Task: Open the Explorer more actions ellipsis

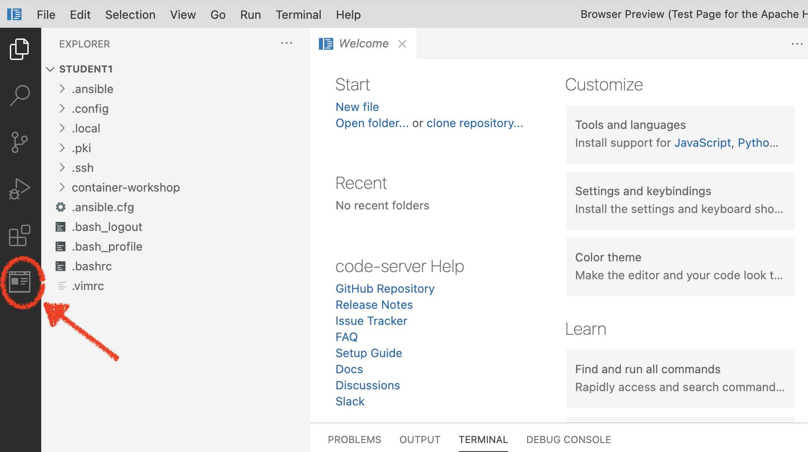Action: 286,43
